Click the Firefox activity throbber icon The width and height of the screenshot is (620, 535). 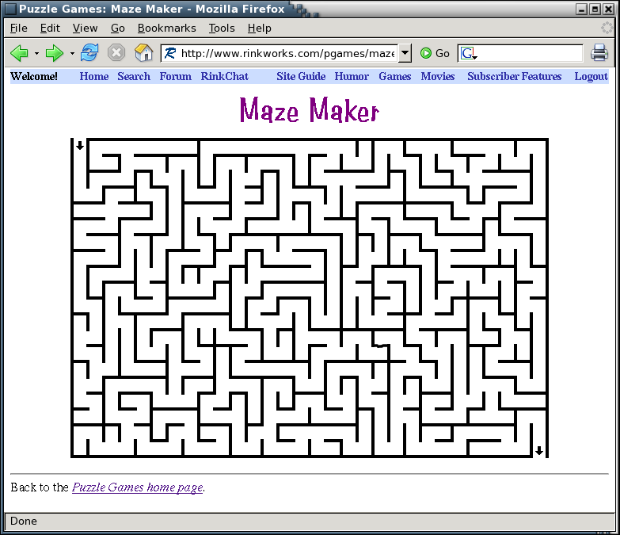(x=607, y=28)
